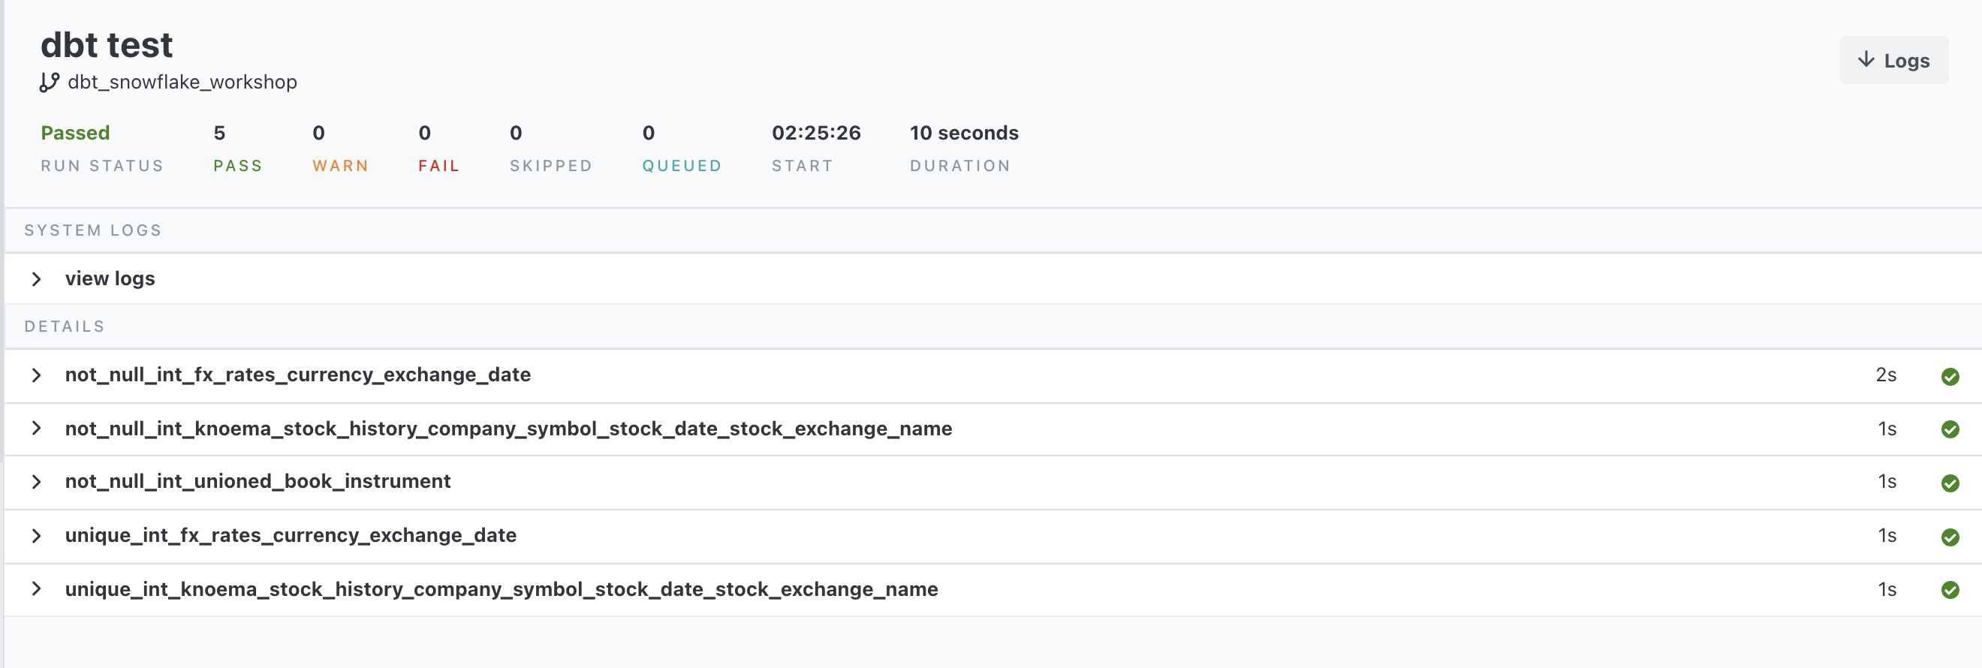The height and width of the screenshot is (668, 1982).
Task: Select unique_int_fx_rates_currency_exchange_date test name
Action: [291, 536]
